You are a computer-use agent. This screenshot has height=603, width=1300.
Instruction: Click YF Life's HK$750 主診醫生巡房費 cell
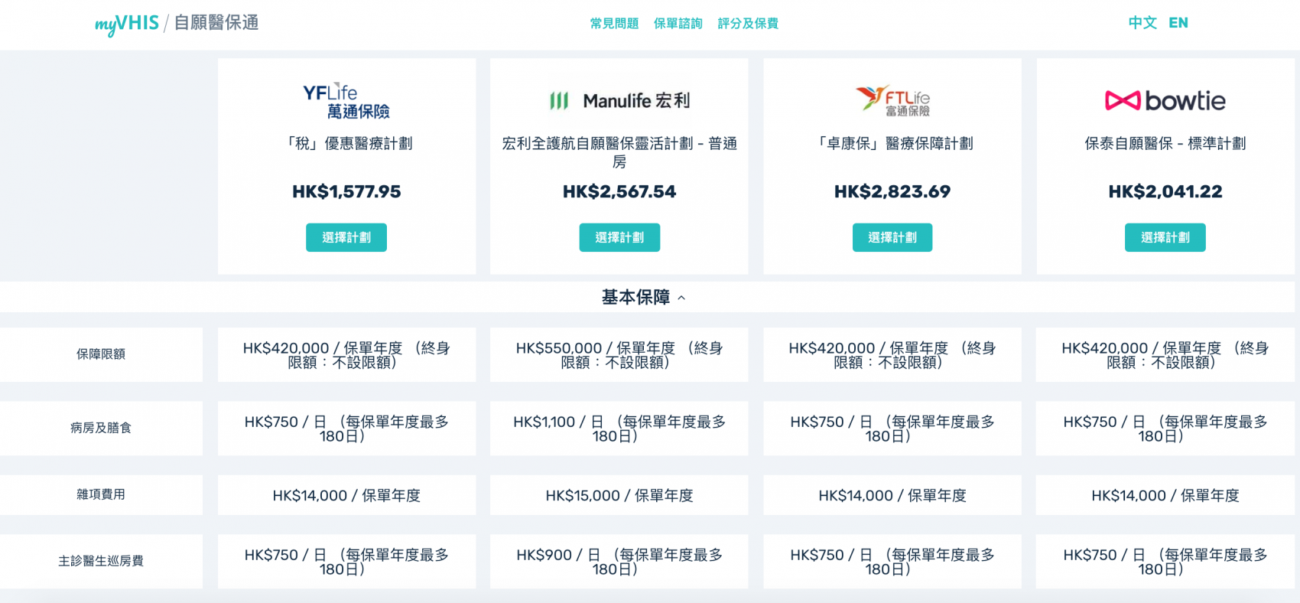coord(346,562)
